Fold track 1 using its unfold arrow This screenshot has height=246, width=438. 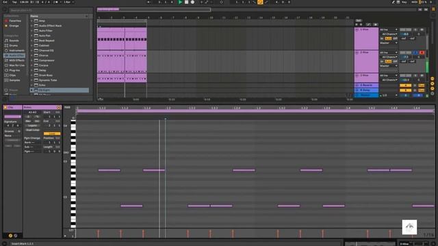(357, 29)
